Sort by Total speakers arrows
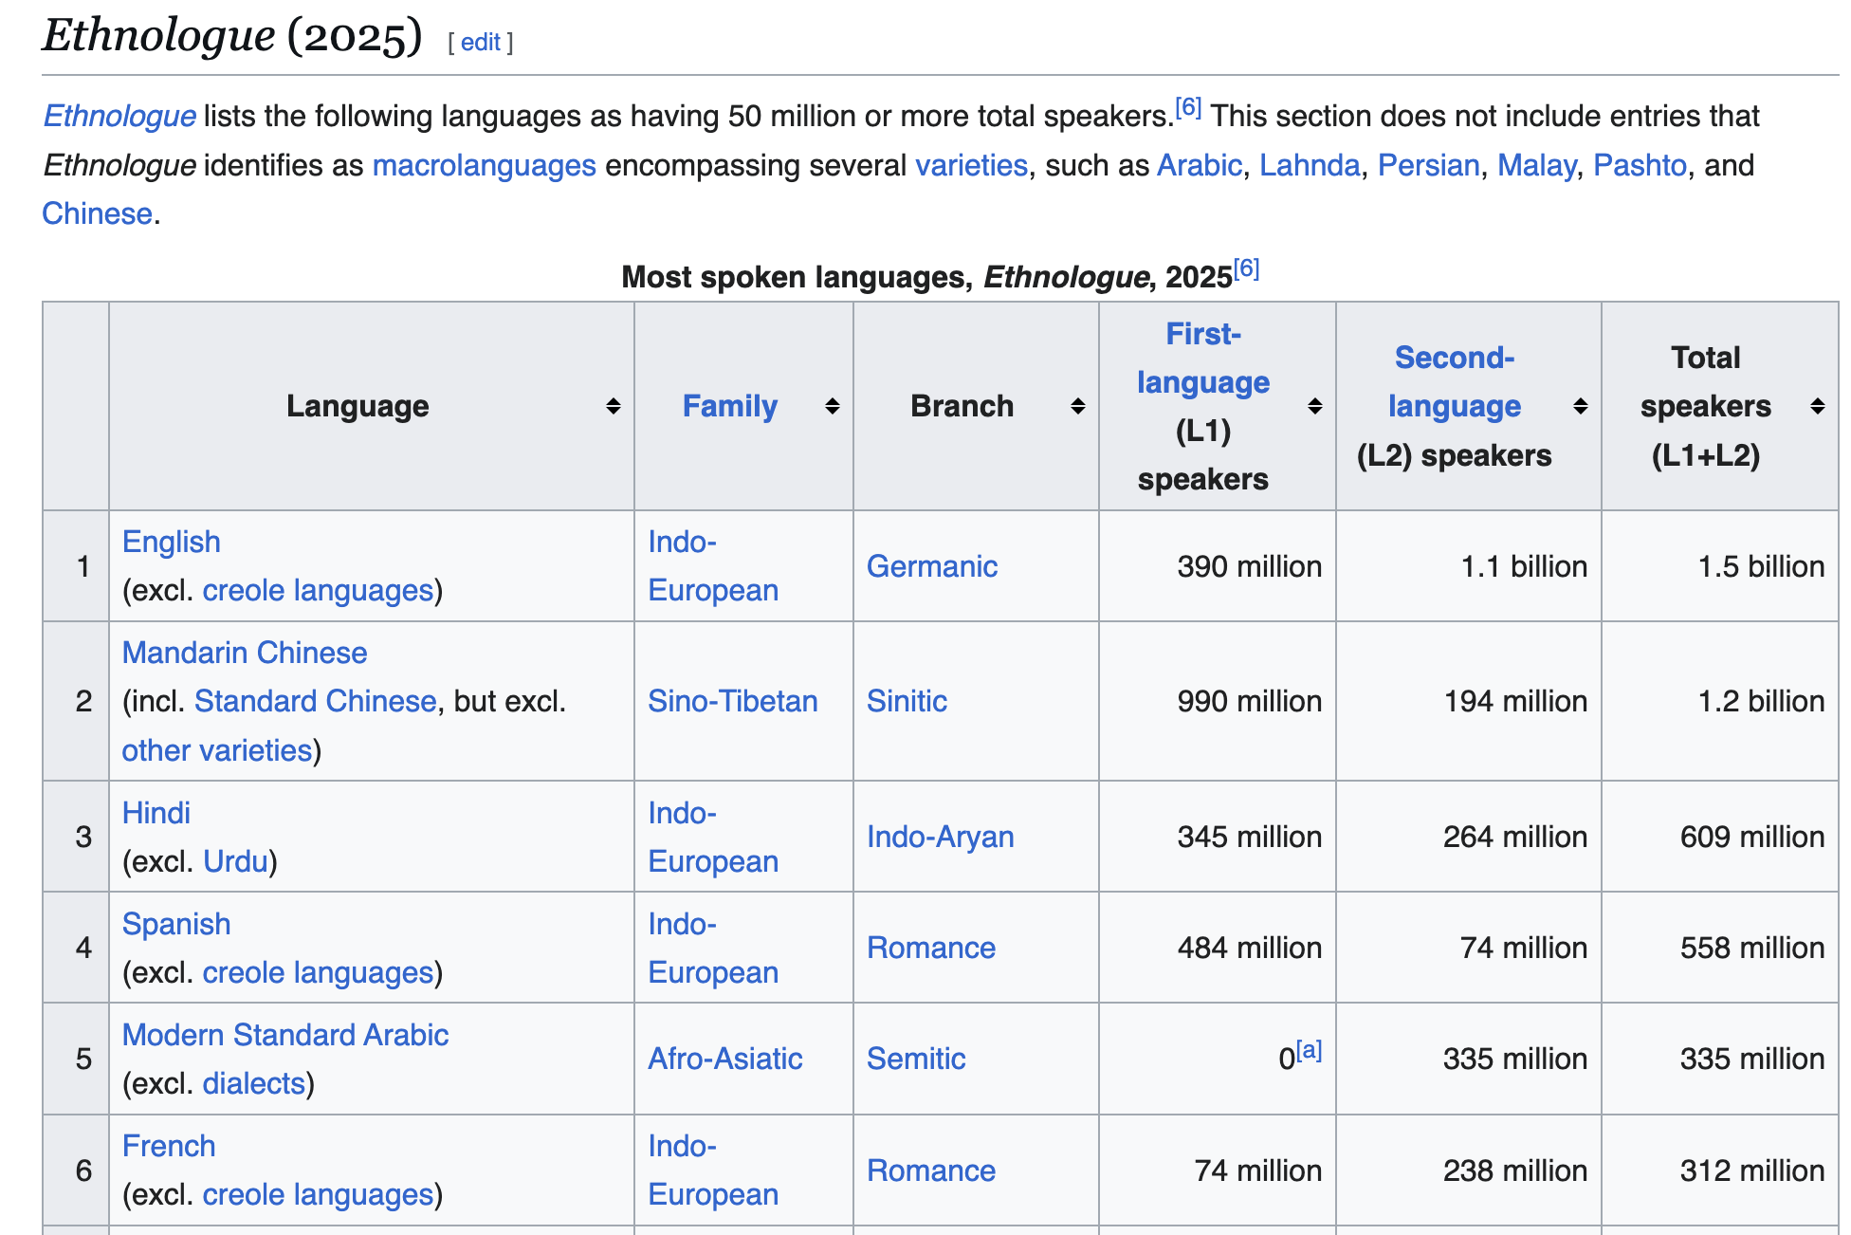 1817,406
